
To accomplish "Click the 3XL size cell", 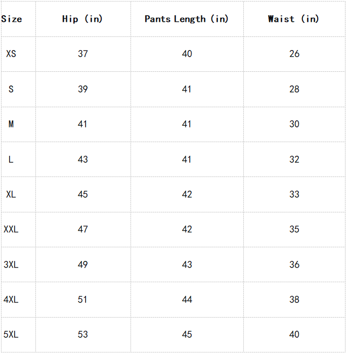I will pos(11,264).
